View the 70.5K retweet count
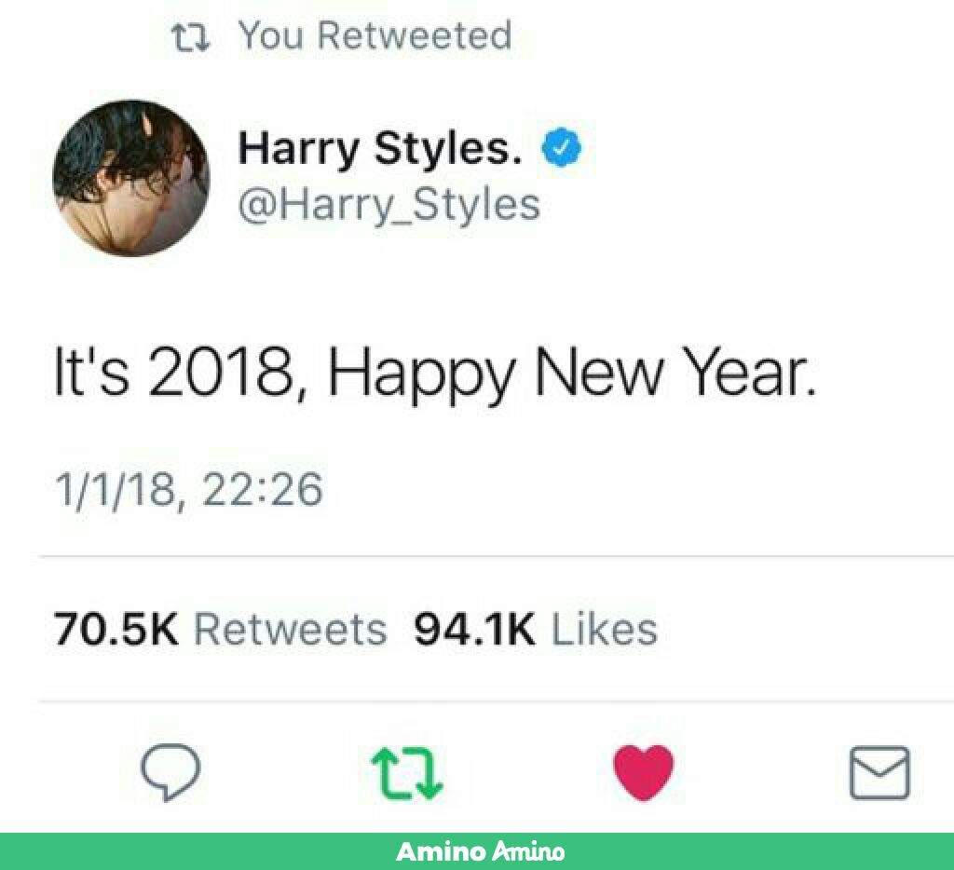 click(116, 629)
